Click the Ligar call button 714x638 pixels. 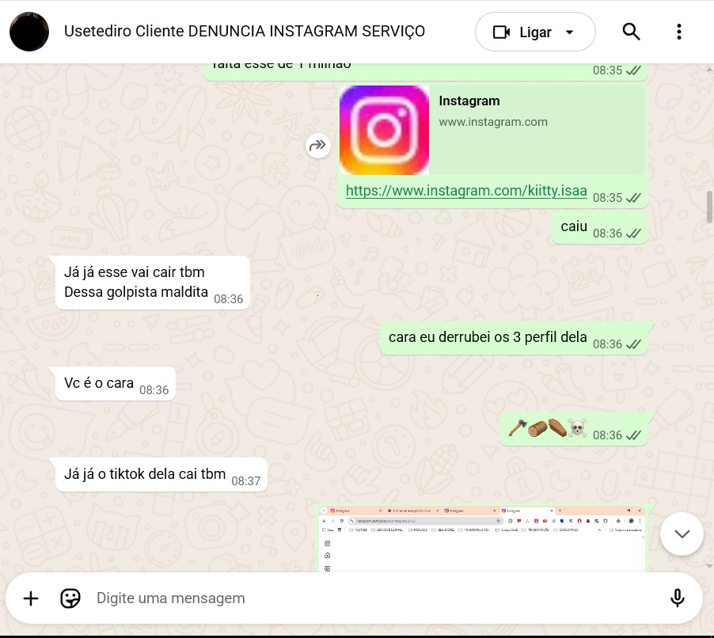(535, 32)
